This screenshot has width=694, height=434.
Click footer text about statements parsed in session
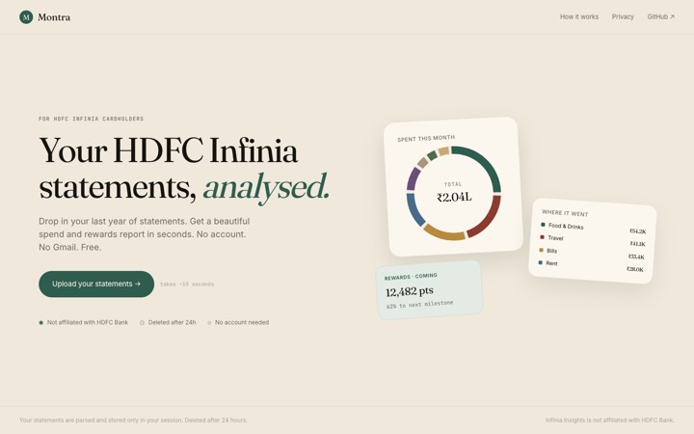(133, 420)
